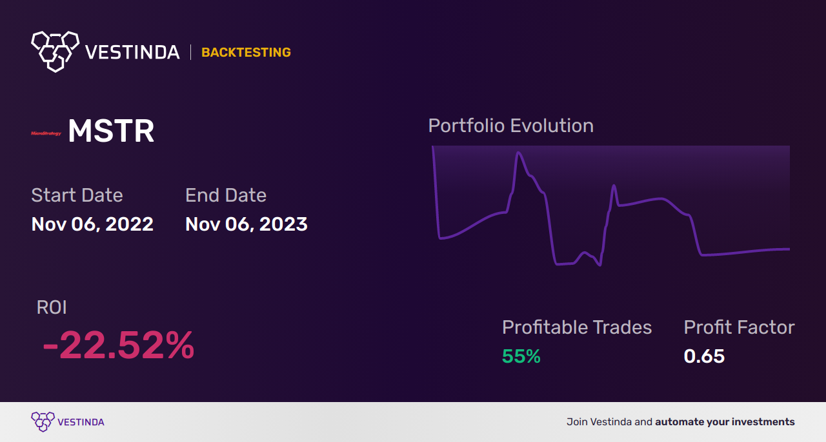
Task: Click the Profitable Trades label
Action: coord(577,327)
